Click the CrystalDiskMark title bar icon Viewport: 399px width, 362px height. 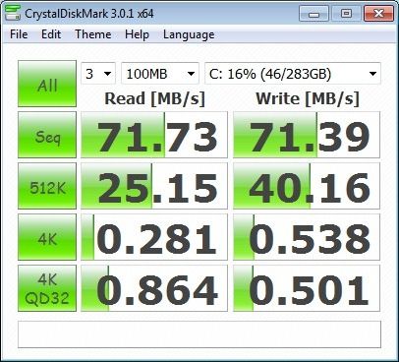coord(13,13)
